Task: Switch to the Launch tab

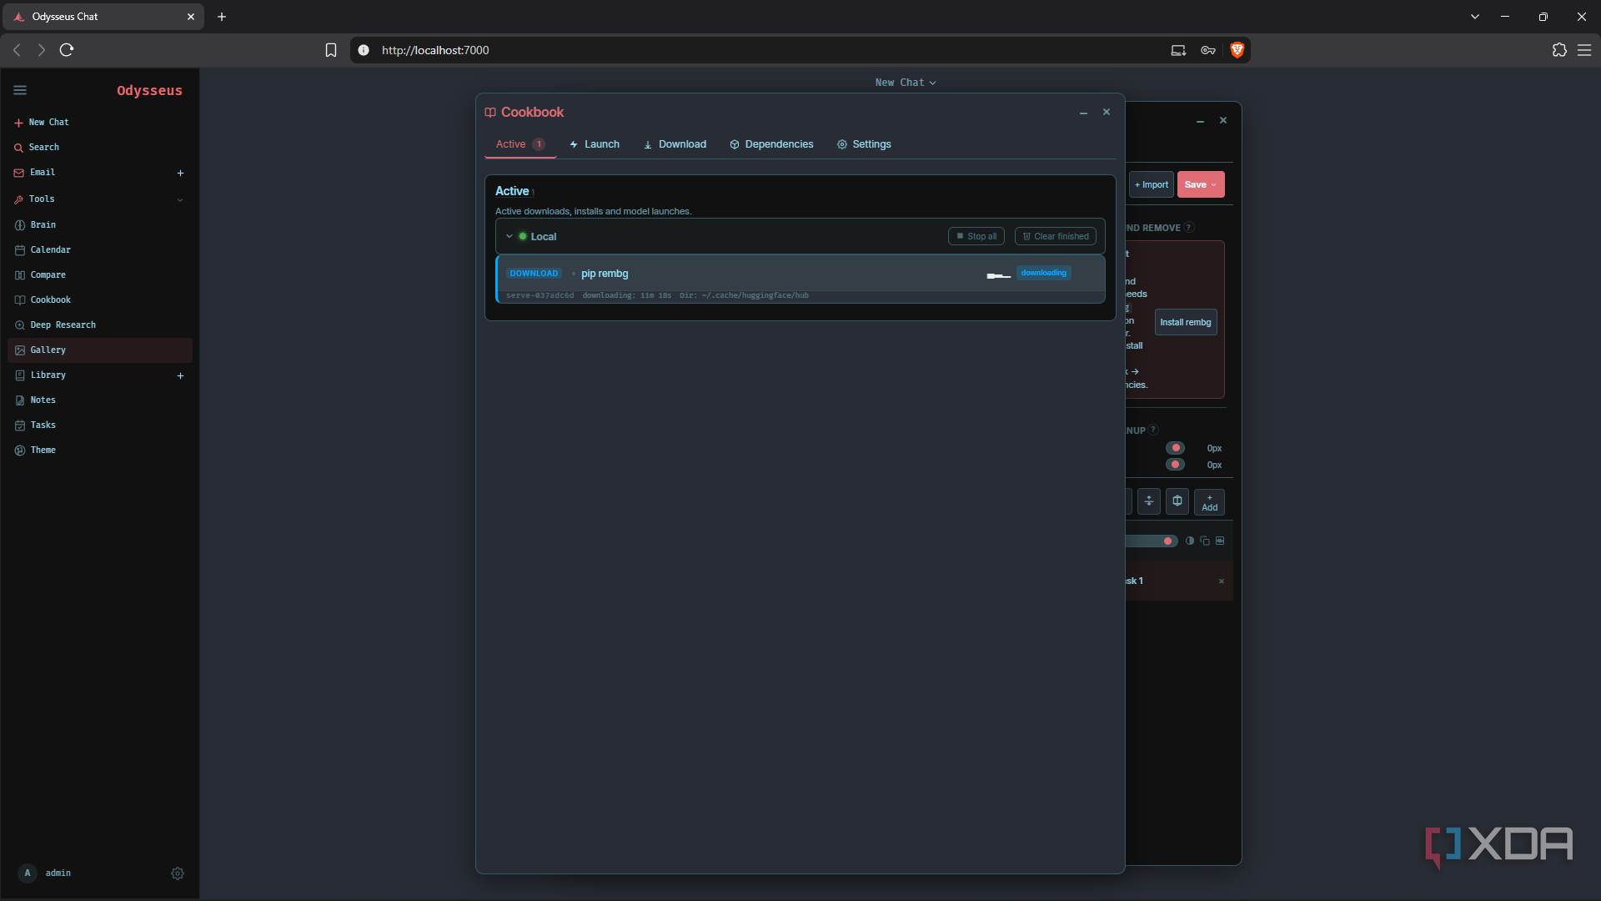Action: (595, 144)
